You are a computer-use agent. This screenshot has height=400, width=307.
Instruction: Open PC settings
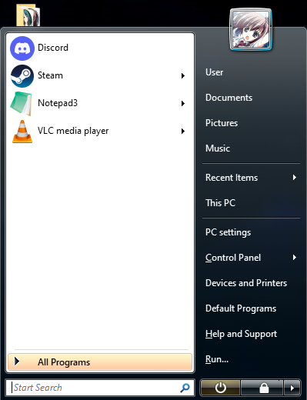click(x=252, y=232)
